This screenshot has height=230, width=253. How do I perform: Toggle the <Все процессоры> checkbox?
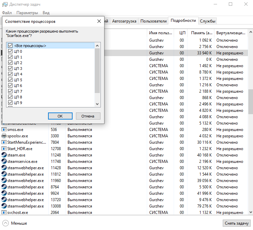point(10,46)
